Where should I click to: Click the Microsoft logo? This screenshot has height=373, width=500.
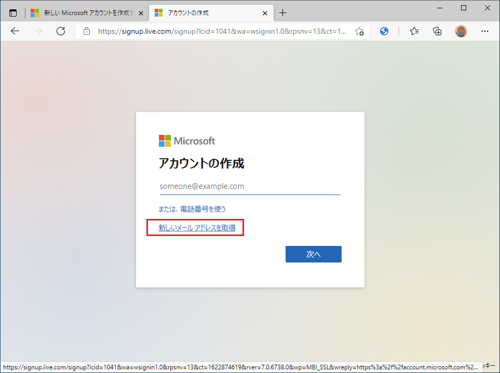(x=187, y=141)
